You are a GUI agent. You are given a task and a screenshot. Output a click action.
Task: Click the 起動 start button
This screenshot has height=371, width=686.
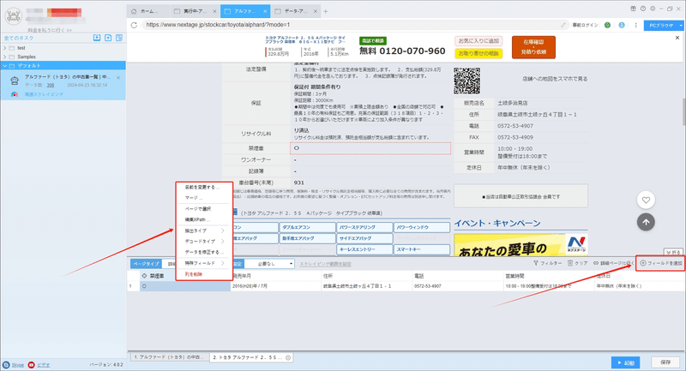[626, 362]
